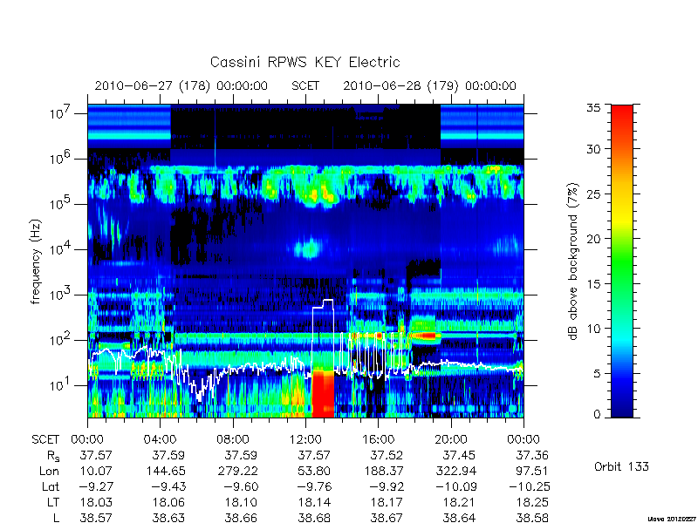Click the 10^1 frequency tick label
The width and height of the screenshot is (698, 523).
[58, 384]
